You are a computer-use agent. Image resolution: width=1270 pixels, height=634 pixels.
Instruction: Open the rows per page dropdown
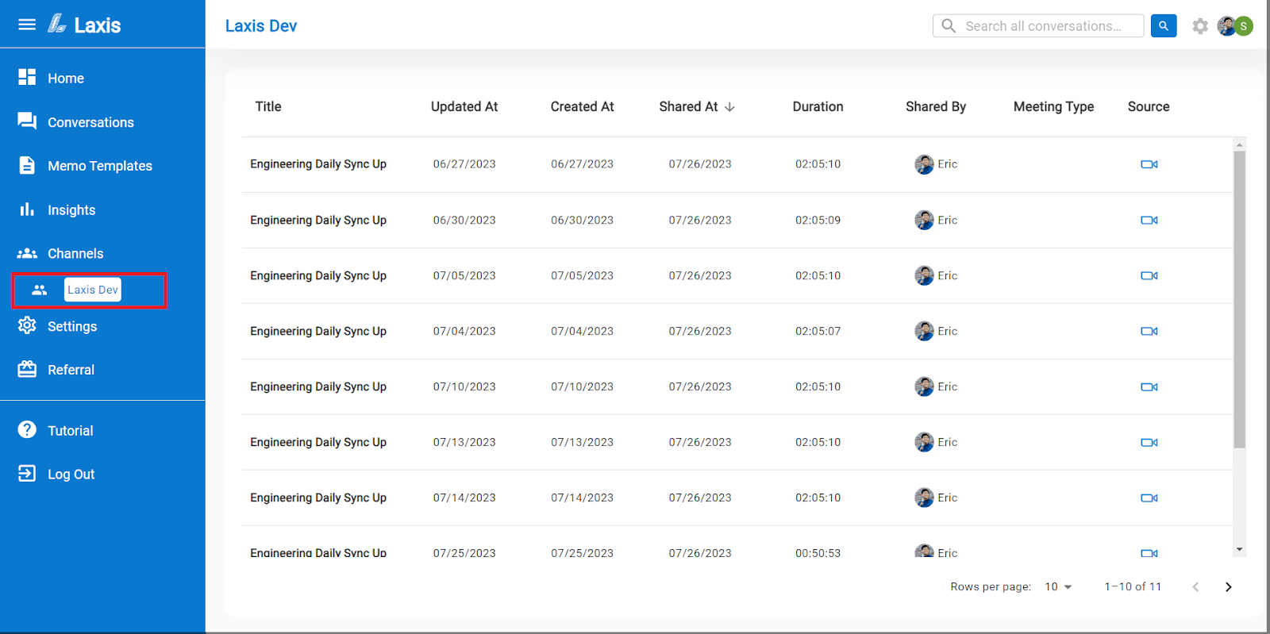pos(1058,587)
